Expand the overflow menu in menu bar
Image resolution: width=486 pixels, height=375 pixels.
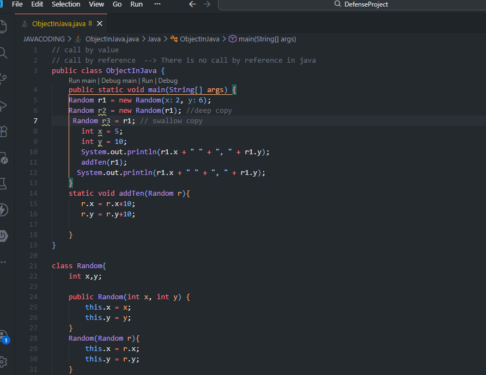pos(157,4)
